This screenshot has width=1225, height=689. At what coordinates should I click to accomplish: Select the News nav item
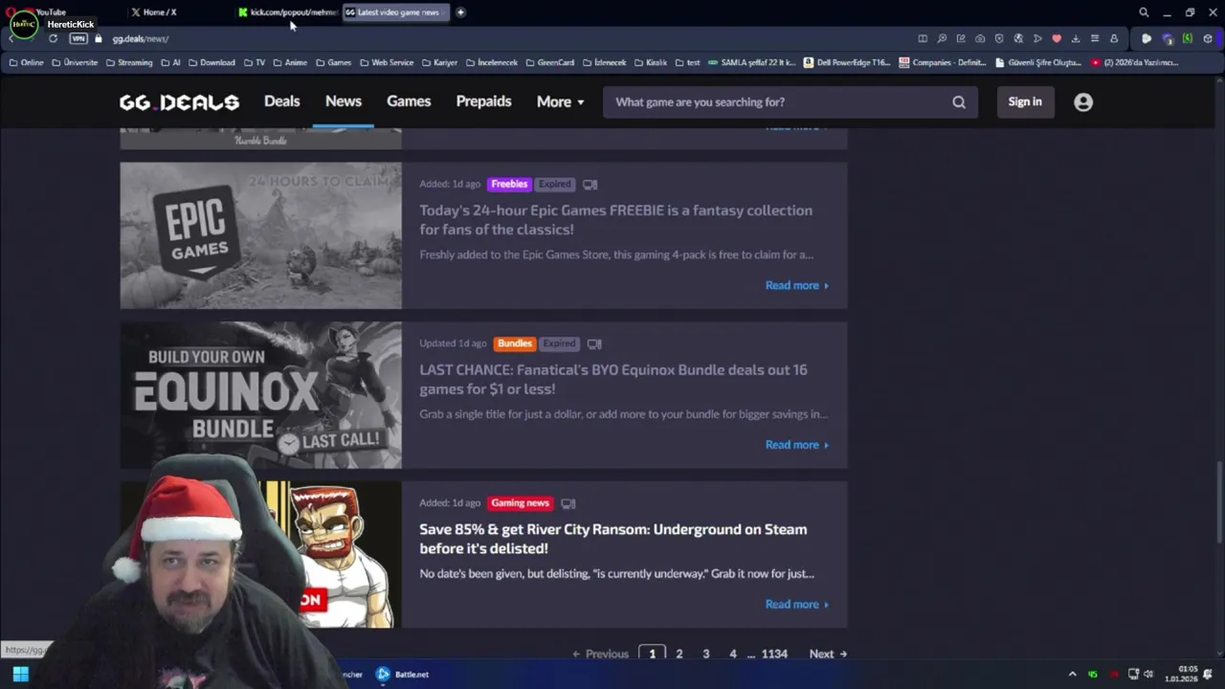pyautogui.click(x=343, y=101)
